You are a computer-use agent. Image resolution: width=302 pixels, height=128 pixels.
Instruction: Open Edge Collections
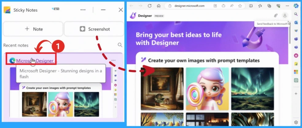click(269, 6)
